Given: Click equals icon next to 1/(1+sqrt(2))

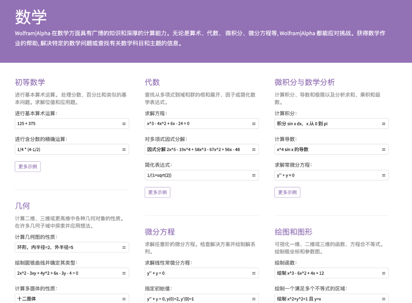Looking at the screenshot, I should (x=254, y=175).
